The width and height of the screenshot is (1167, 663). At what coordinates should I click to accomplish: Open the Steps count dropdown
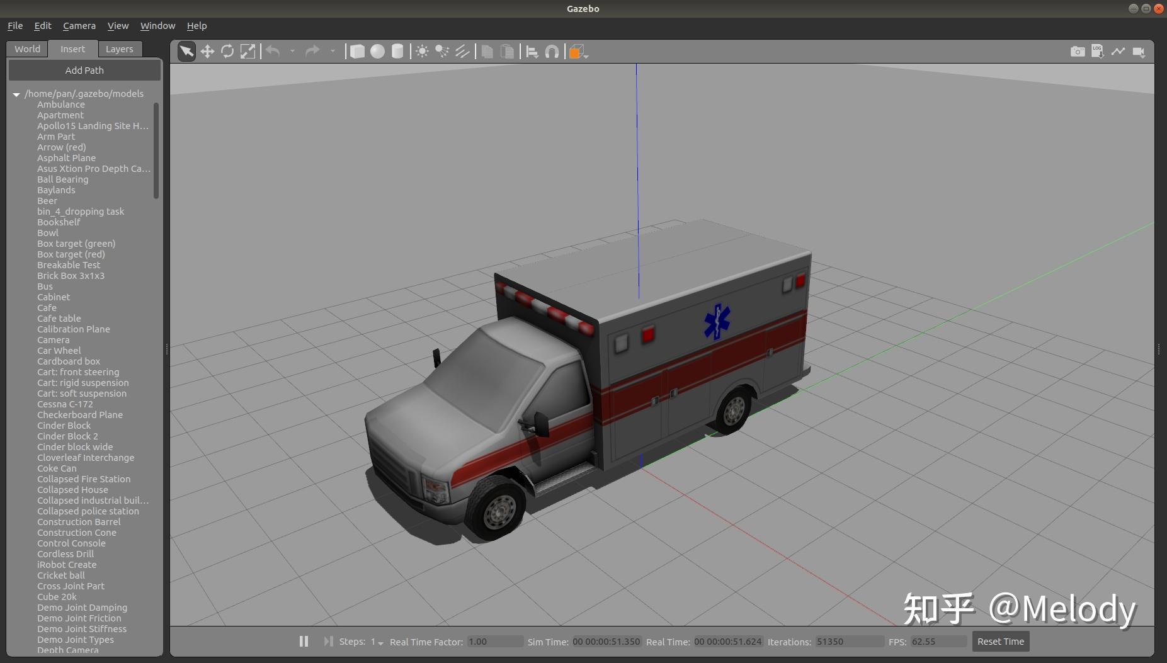pyautogui.click(x=377, y=642)
